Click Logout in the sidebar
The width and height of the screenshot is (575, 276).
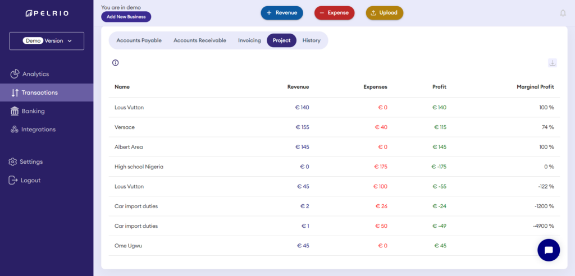pos(30,180)
